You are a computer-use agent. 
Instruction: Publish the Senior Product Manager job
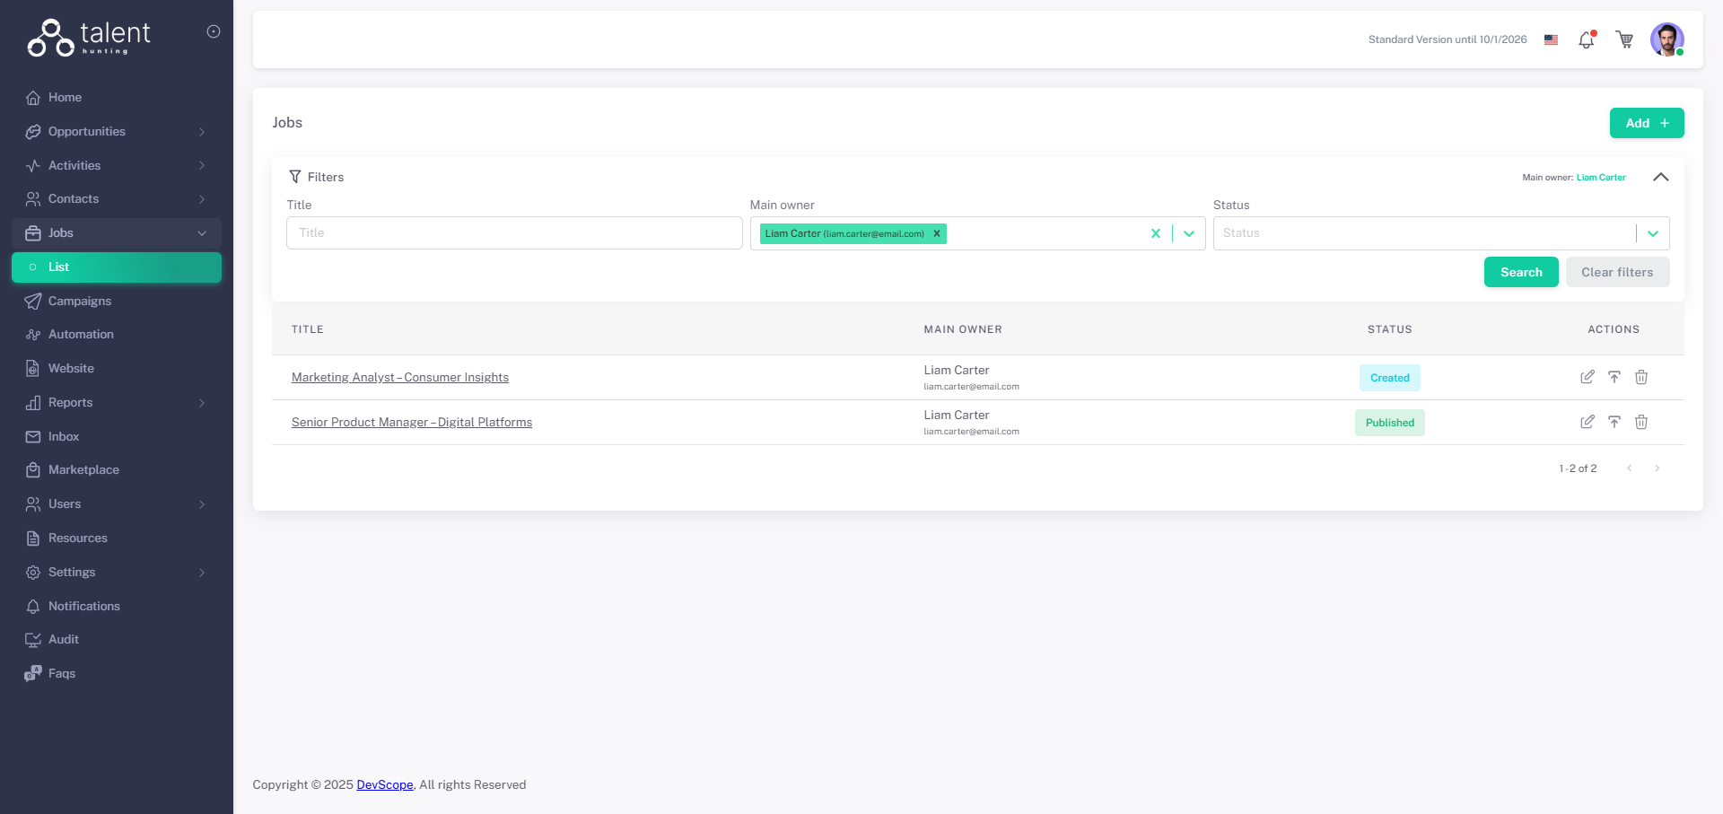pos(1614,422)
